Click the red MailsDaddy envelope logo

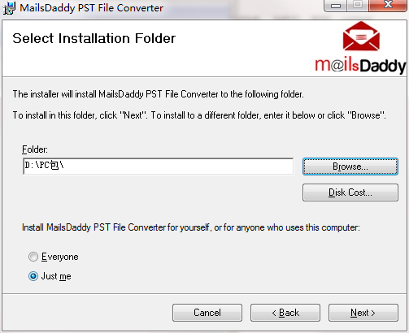(x=361, y=36)
